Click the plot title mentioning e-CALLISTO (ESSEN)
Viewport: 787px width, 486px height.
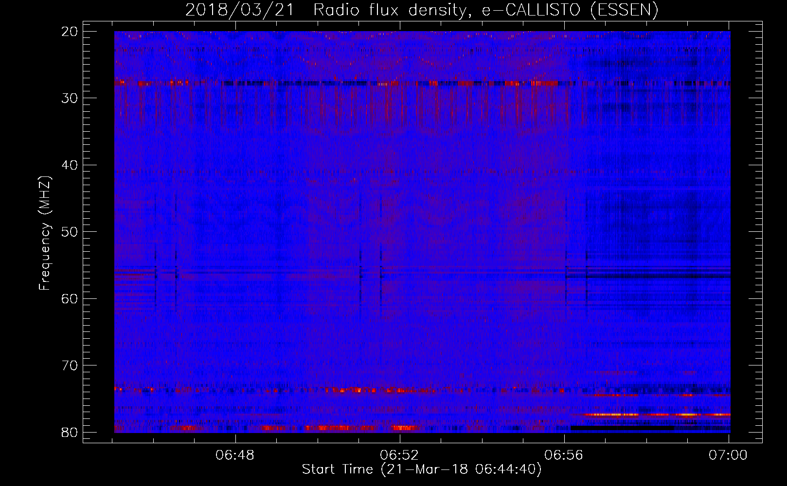tap(422, 10)
